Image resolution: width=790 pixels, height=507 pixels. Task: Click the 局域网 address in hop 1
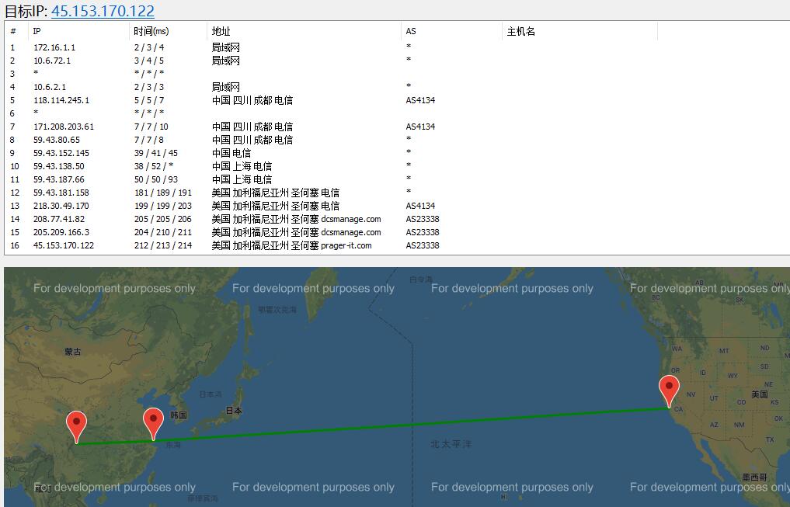tap(226, 47)
